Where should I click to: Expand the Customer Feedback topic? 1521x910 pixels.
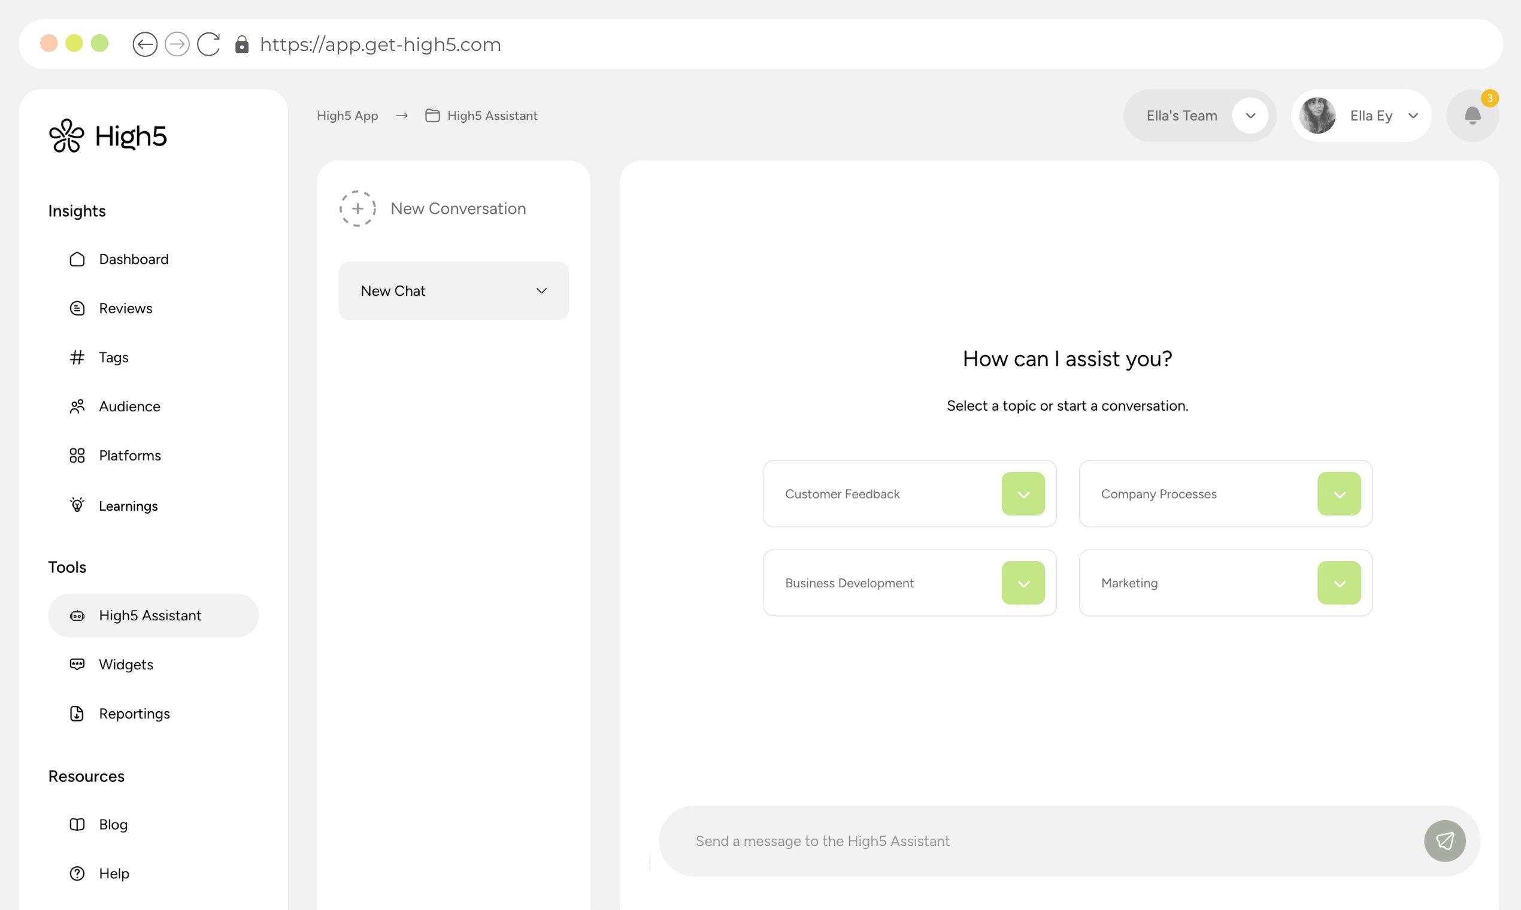tap(1023, 494)
